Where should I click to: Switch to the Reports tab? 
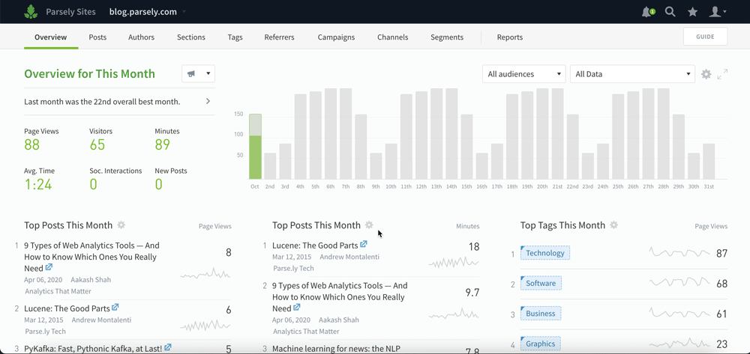[510, 37]
